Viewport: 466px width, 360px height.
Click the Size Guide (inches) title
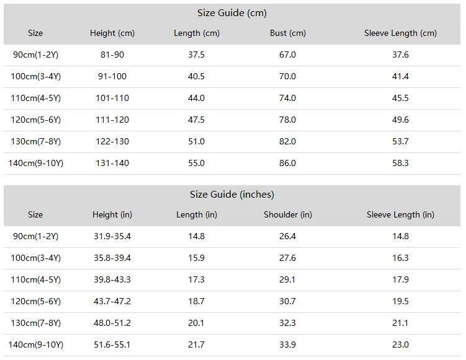pyautogui.click(x=232, y=195)
